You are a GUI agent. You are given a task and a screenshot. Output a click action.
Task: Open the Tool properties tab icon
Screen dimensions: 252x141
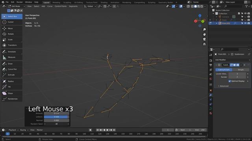pos(211,55)
